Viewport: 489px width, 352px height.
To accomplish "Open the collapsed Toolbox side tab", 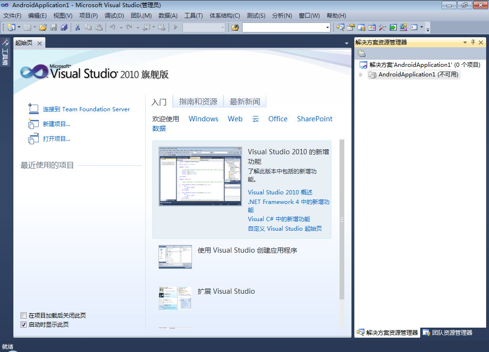I will point(5,52).
